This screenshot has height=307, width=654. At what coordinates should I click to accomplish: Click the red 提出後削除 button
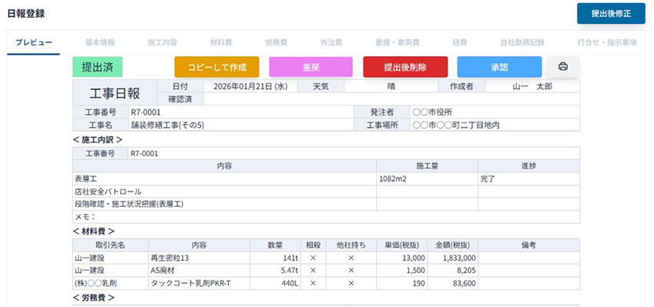coord(405,67)
